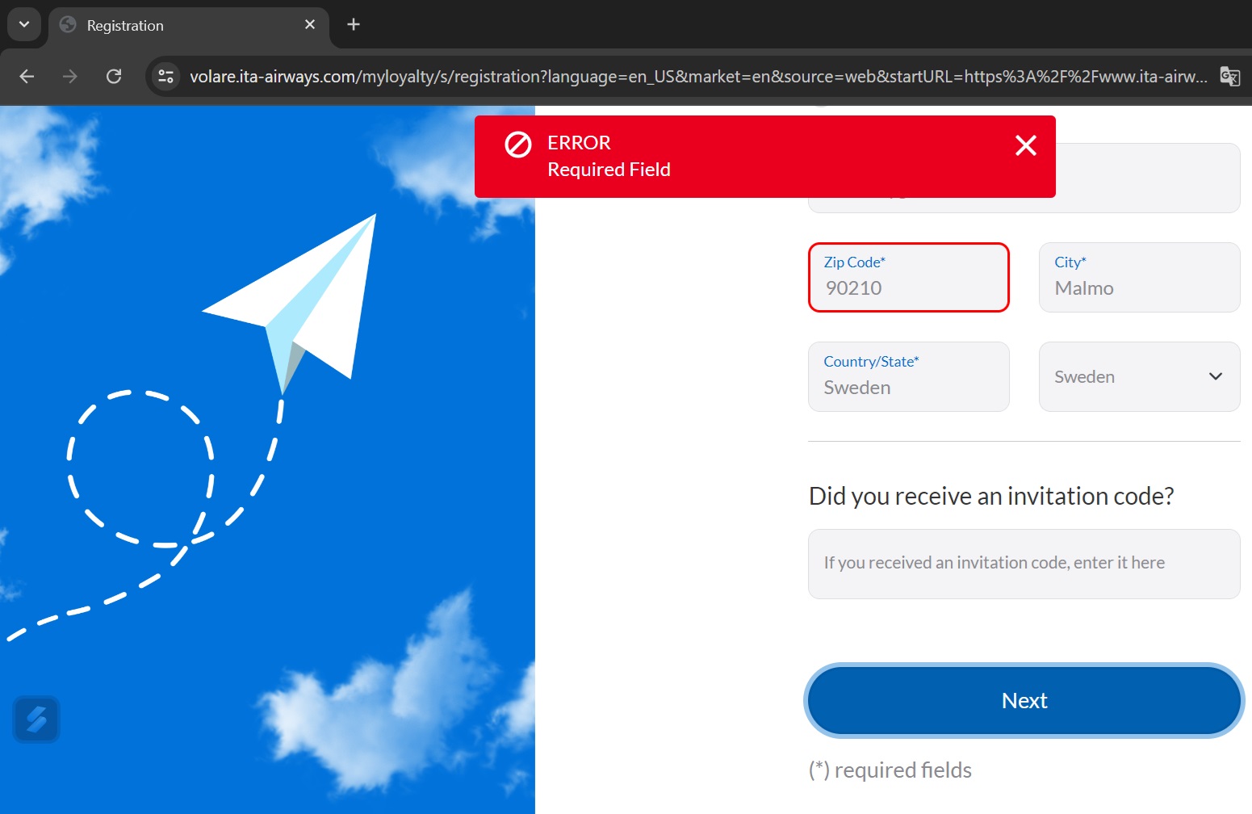Focus the browser URL address bar
Image resolution: width=1252 pixels, height=814 pixels.
[x=694, y=77]
